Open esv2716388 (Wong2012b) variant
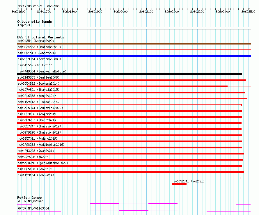 pos(37,96)
